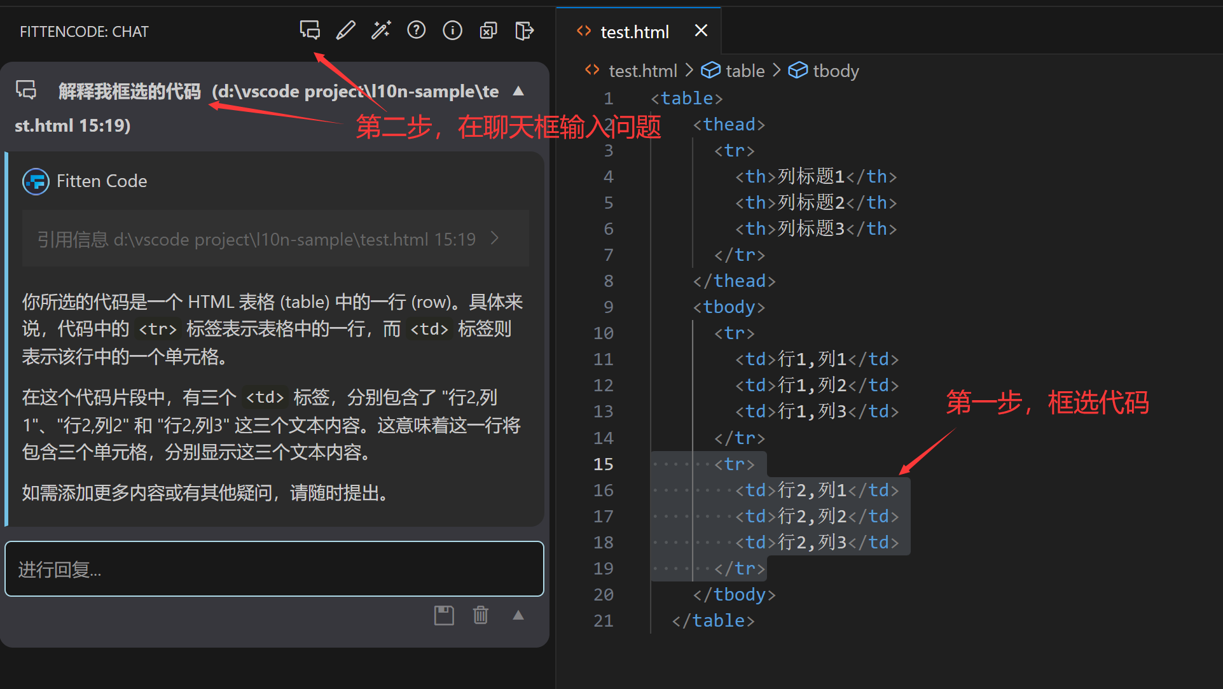Click table in the breadcrumb navigation
The height and width of the screenshot is (689, 1223).
coord(745,71)
